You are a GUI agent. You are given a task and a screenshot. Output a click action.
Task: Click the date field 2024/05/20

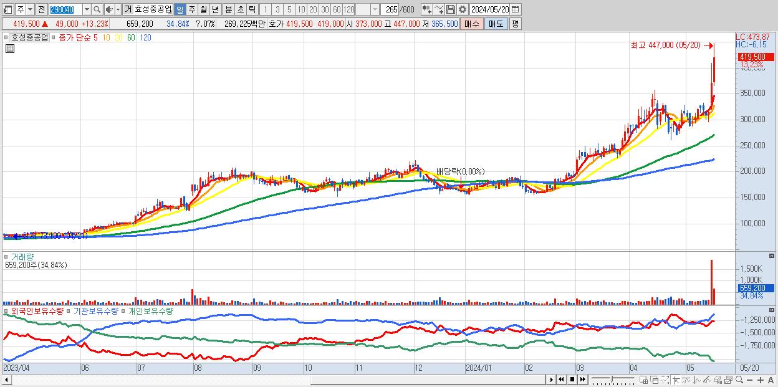[x=490, y=9]
